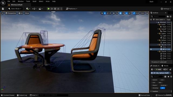Choose the select objects cursor tool
Viewport: 173px width, 97px height.
(x=102, y=13)
